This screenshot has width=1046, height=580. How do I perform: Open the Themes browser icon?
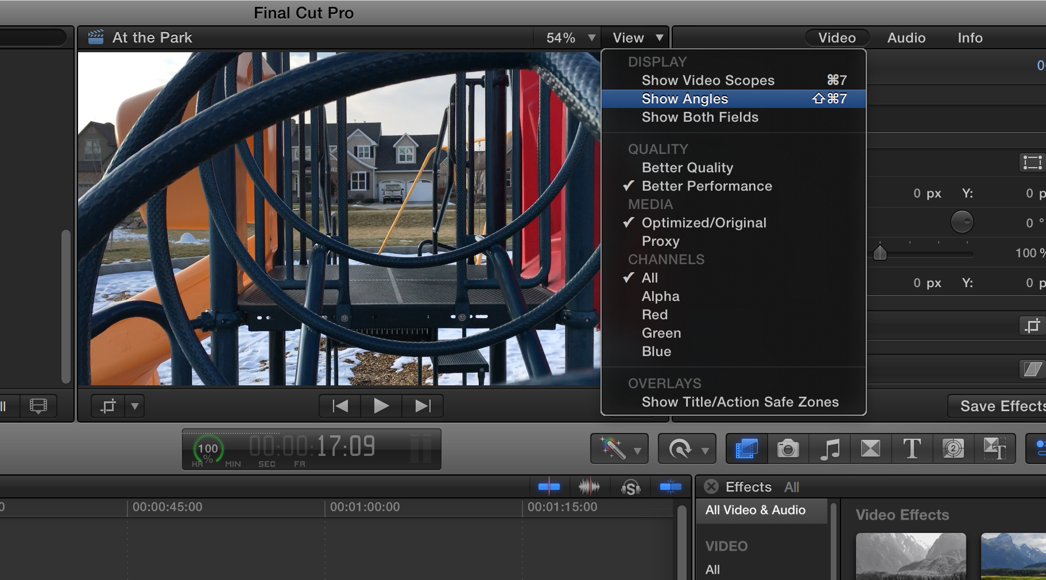994,448
